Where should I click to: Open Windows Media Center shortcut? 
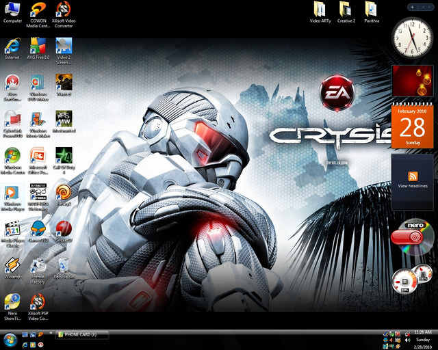[x=12, y=161]
